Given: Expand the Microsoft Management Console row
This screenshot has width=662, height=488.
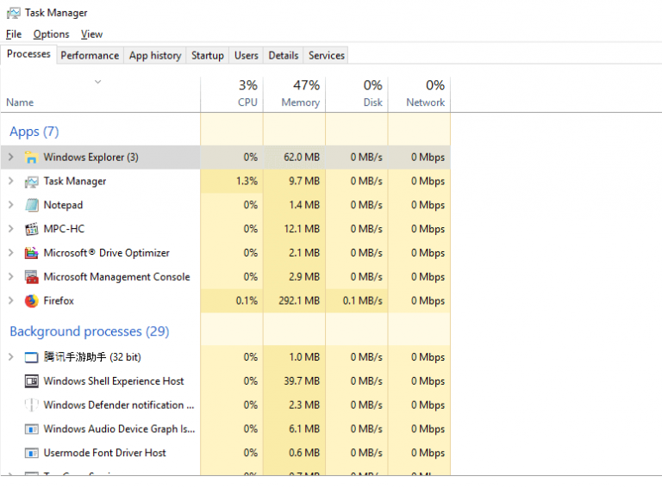Looking at the screenshot, I should [11, 277].
